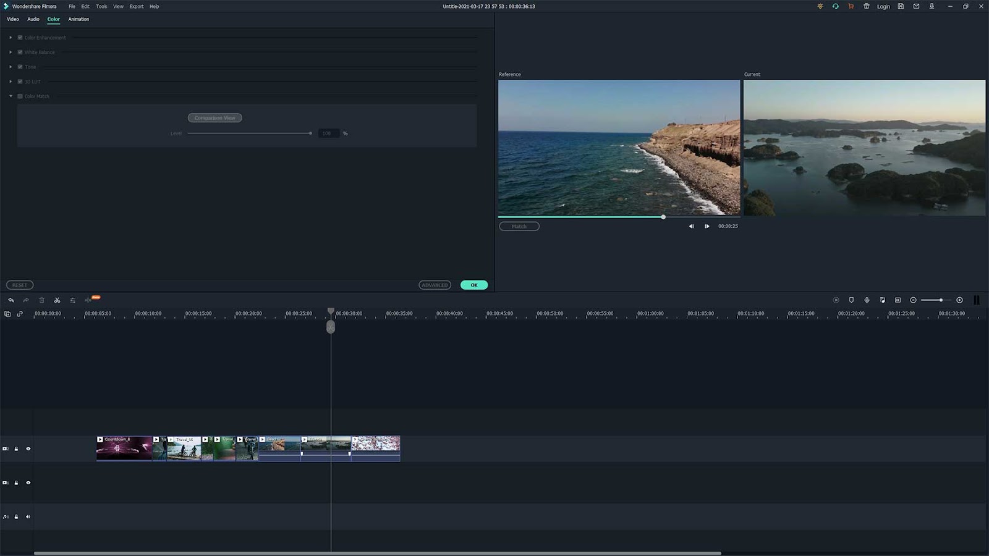Open the audio mixer icon
The image size is (989, 556).
(882, 300)
